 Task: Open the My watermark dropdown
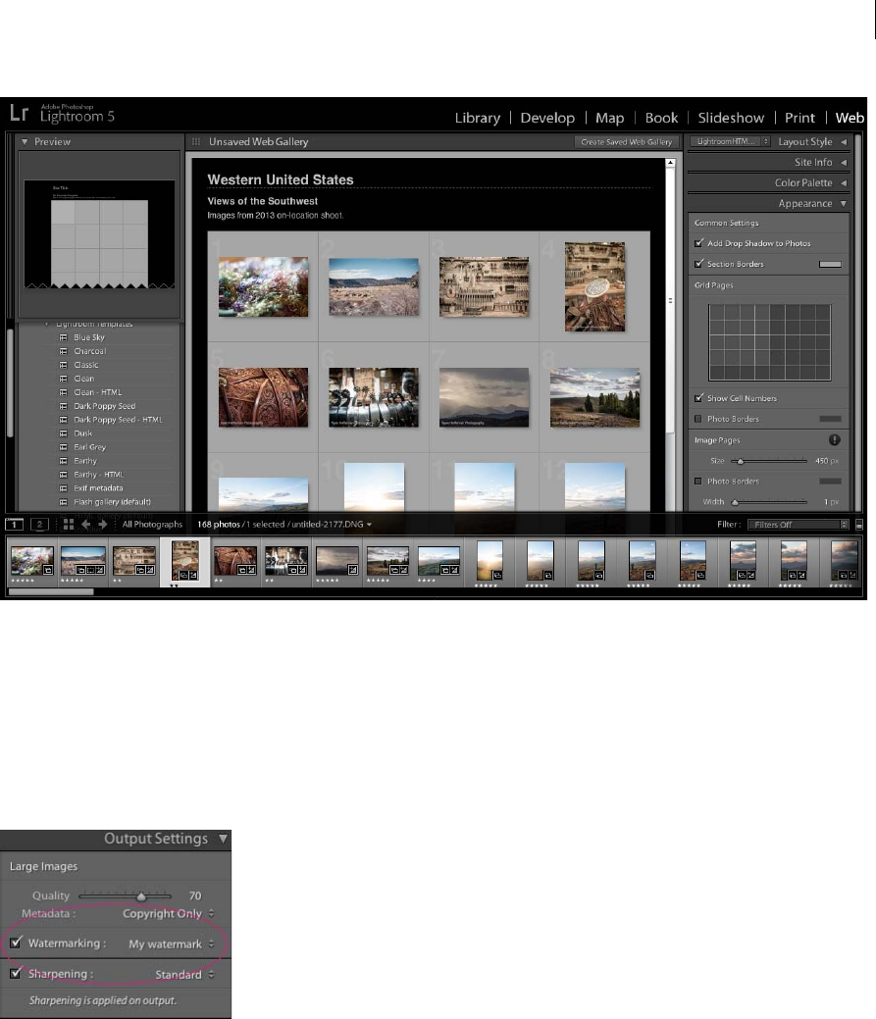point(171,944)
